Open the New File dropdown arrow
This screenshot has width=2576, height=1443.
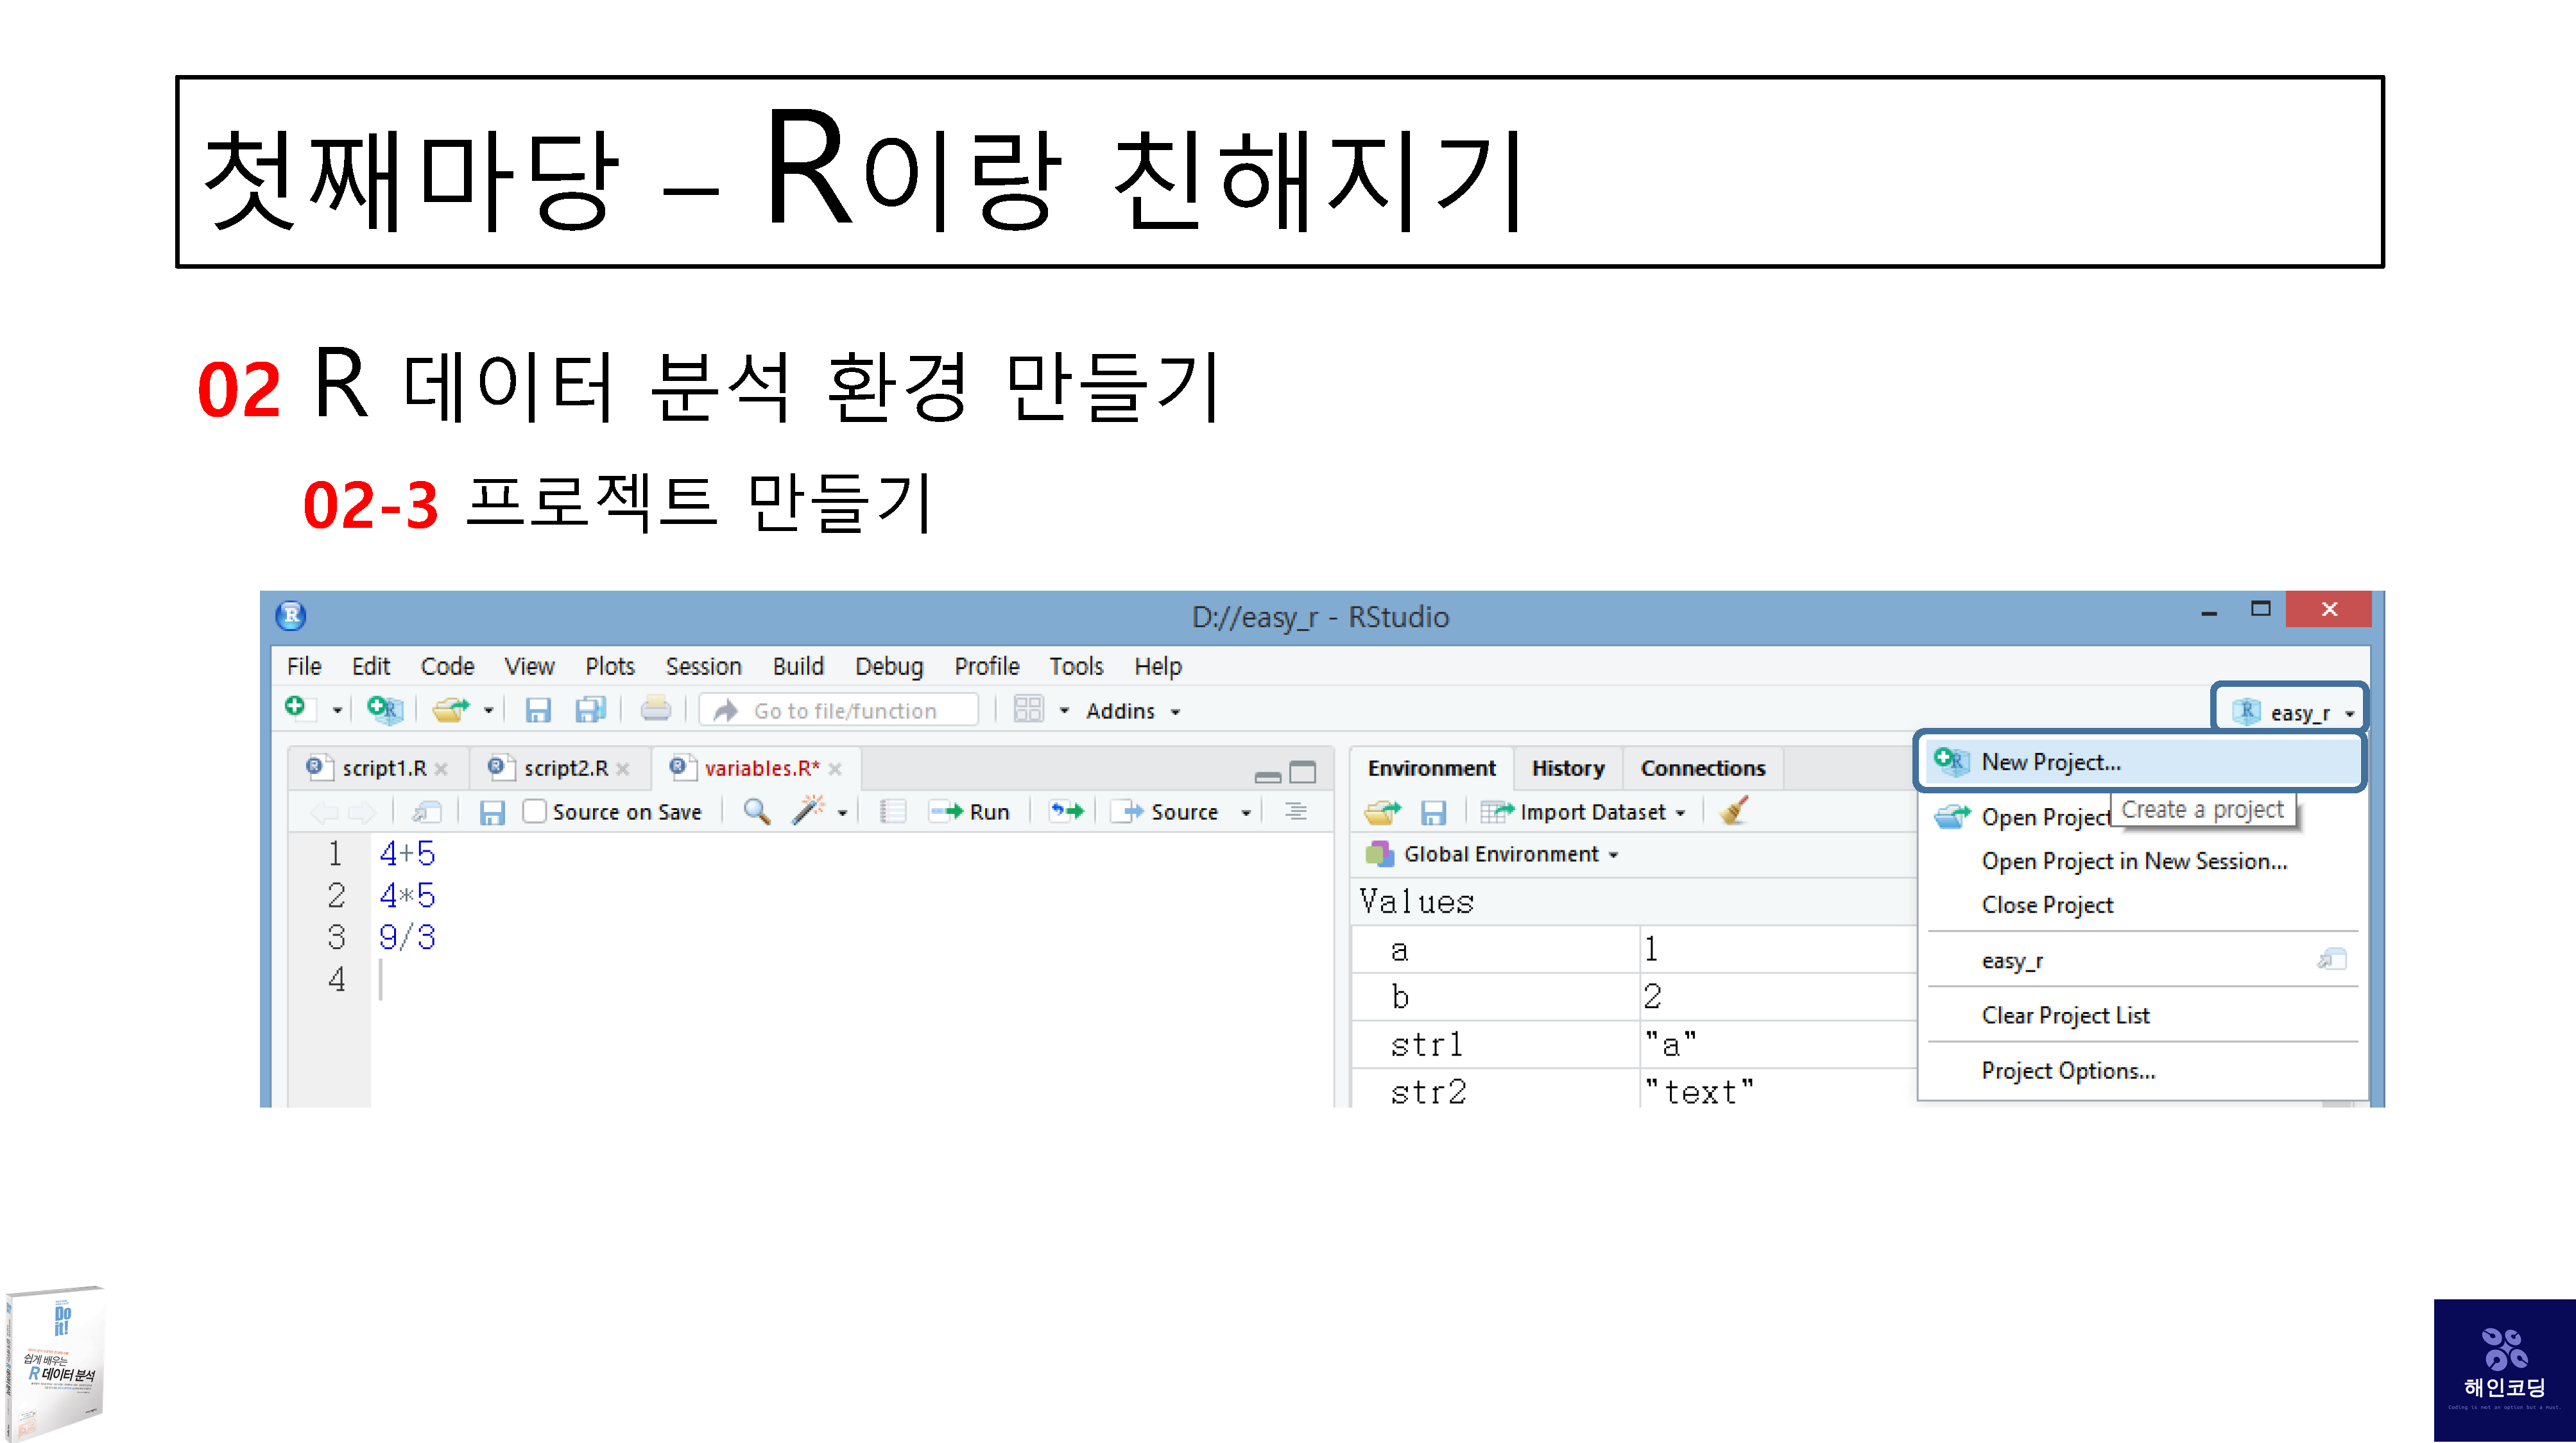[x=337, y=711]
